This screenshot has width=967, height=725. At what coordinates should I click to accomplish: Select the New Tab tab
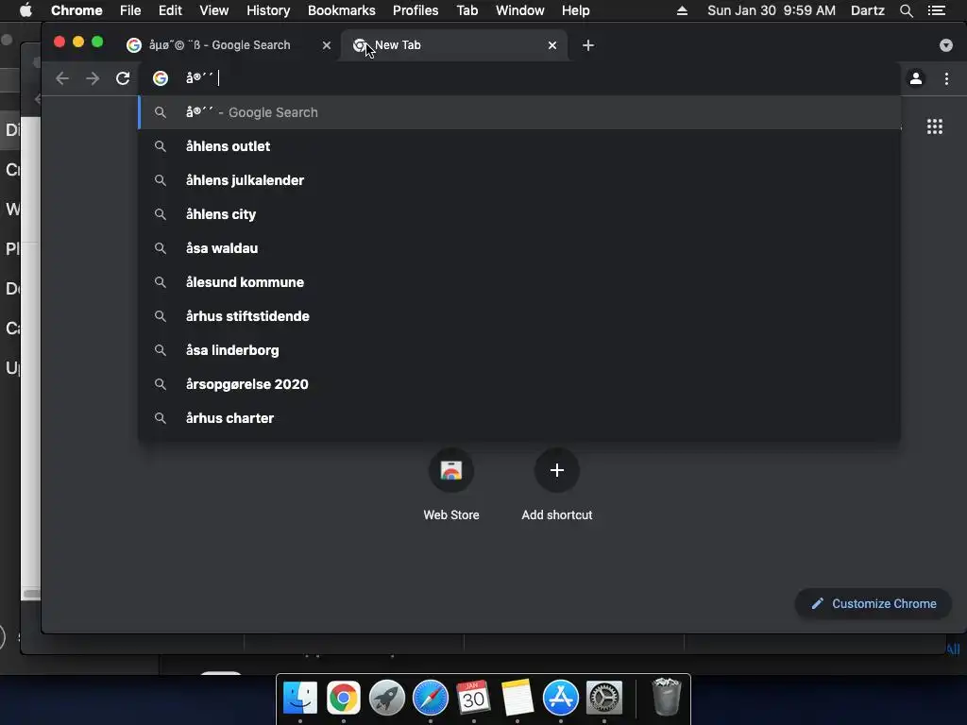tap(453, 45)
